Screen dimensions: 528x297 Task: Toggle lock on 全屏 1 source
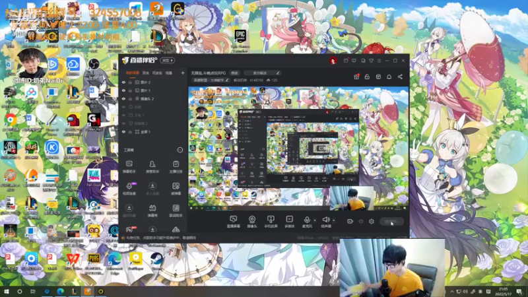pyautogui.click(x=130, y=131)
